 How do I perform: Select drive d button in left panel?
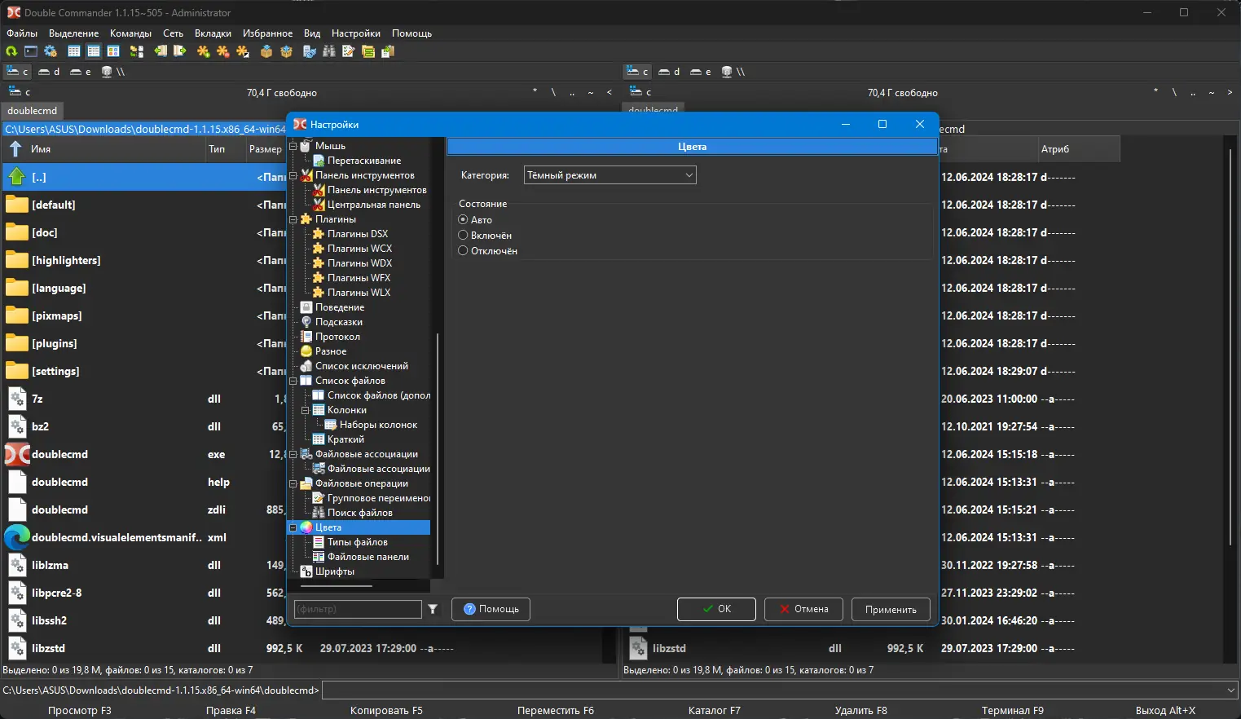50,72
